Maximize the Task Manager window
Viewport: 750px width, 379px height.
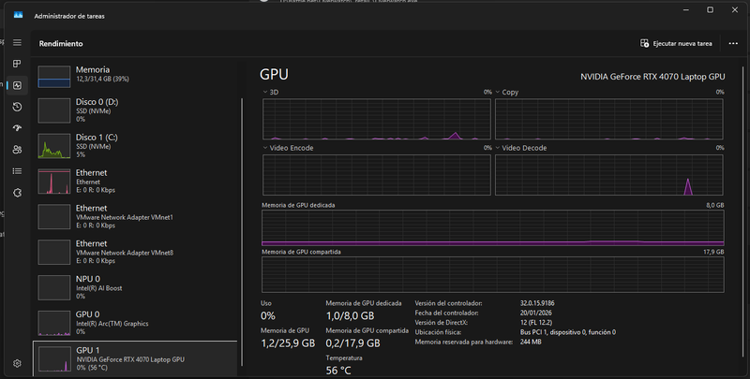[711, 10]
